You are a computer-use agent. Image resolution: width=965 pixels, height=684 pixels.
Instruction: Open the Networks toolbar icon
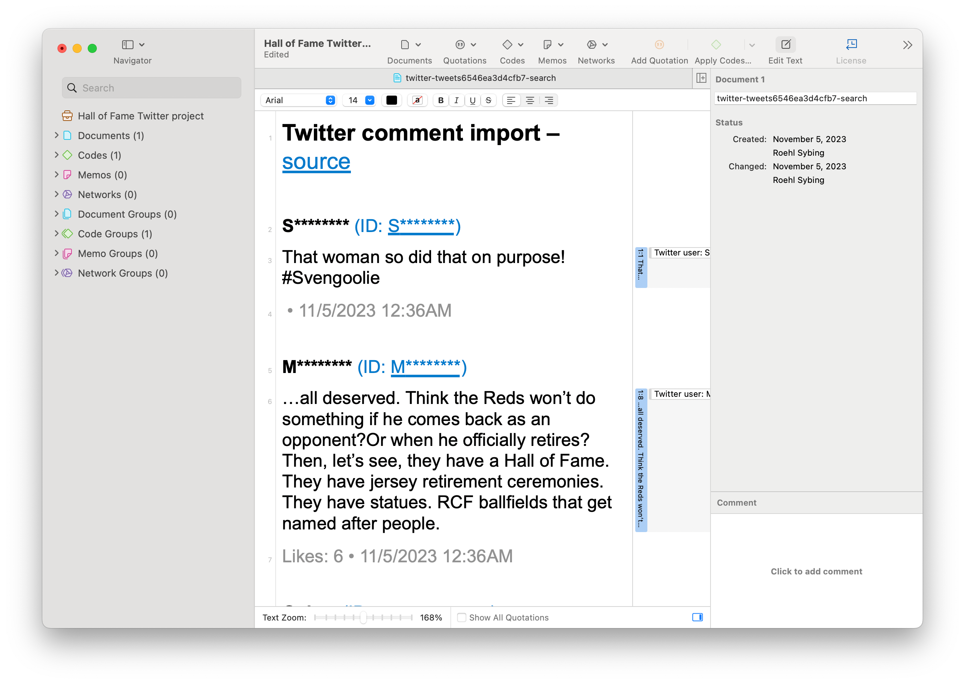tap(591, 45)
